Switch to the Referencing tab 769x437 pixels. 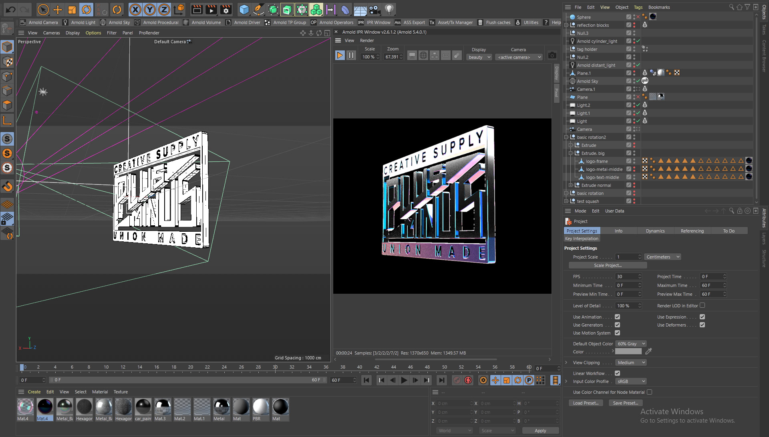point(692,231)
